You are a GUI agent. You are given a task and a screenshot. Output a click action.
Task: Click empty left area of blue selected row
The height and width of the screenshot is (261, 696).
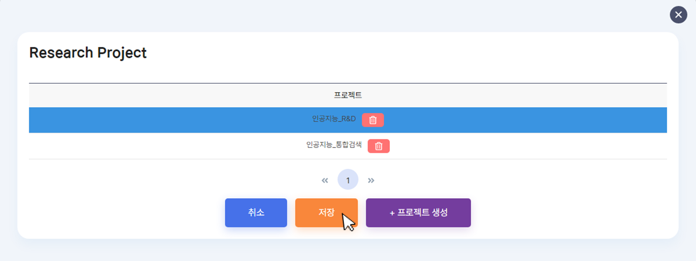tap(150, 120)
